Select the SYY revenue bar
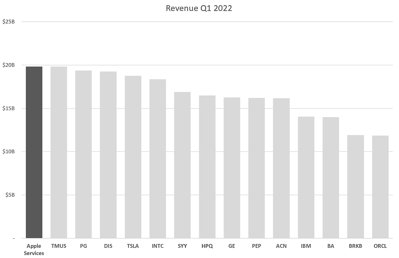The image size is (399, 258). tap(183, 165)
